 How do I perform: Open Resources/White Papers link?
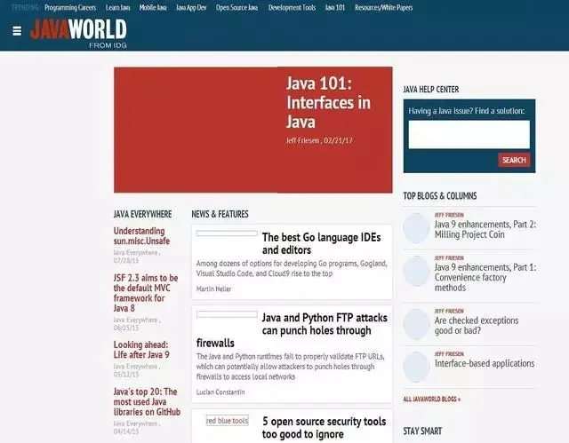[x=383, y=8]
